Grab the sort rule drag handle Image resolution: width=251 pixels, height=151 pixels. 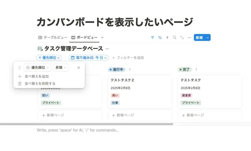[x=20, y=67]
